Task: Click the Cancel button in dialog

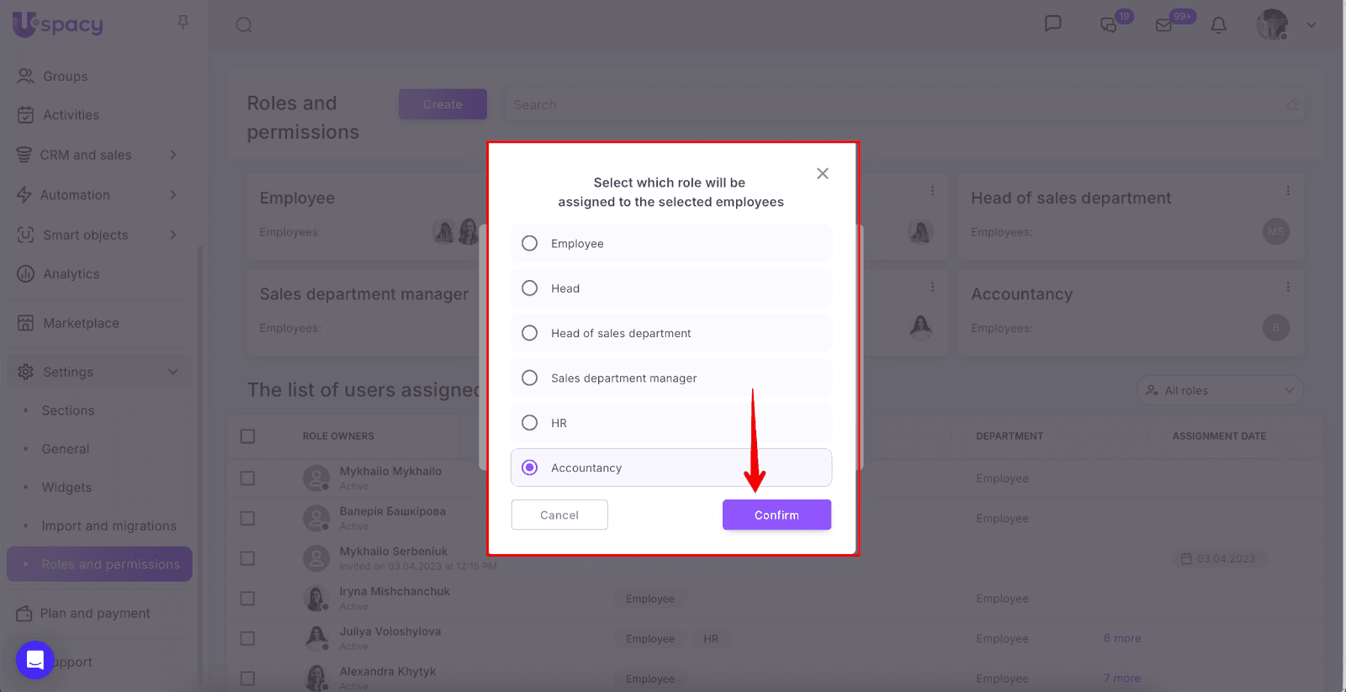Action: [559, 515]
